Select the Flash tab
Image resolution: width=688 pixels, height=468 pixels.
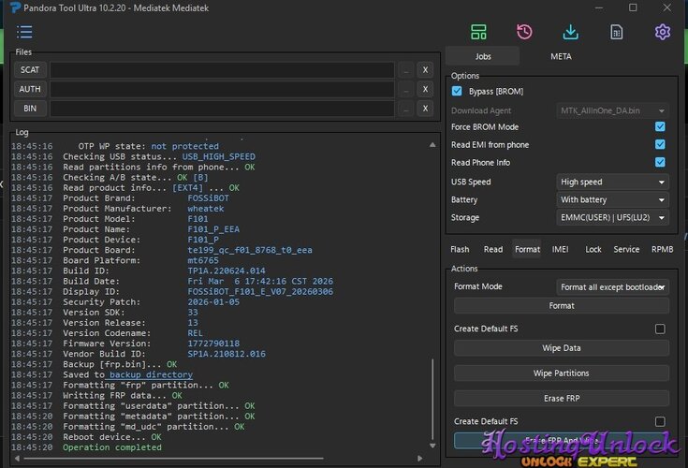pyautogui.click(x=460, y=249)
